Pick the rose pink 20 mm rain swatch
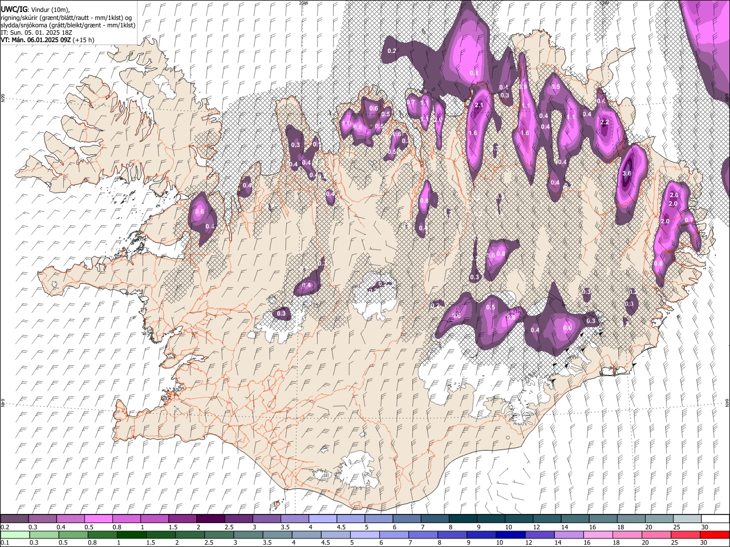The width and height of the screenshot is (730, 547). point(656,534)
